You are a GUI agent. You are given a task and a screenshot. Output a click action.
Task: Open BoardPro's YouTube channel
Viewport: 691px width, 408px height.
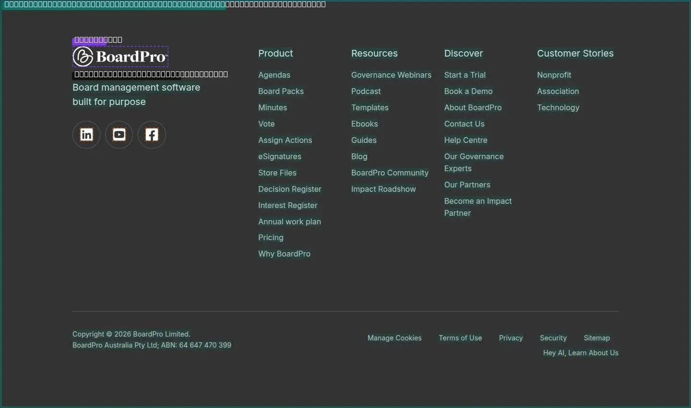119,135
